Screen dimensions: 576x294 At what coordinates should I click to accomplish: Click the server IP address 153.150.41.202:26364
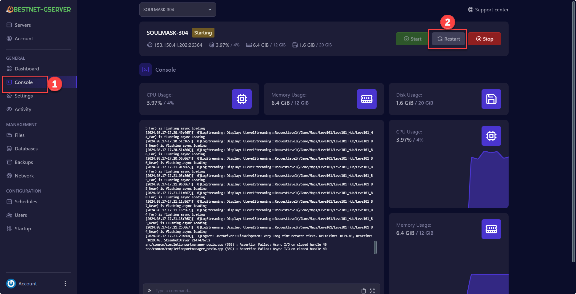click(x=178, y=45)
